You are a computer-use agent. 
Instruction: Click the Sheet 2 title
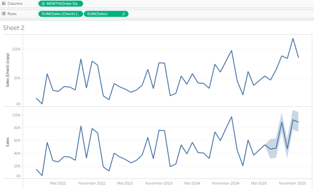(13, 28)
